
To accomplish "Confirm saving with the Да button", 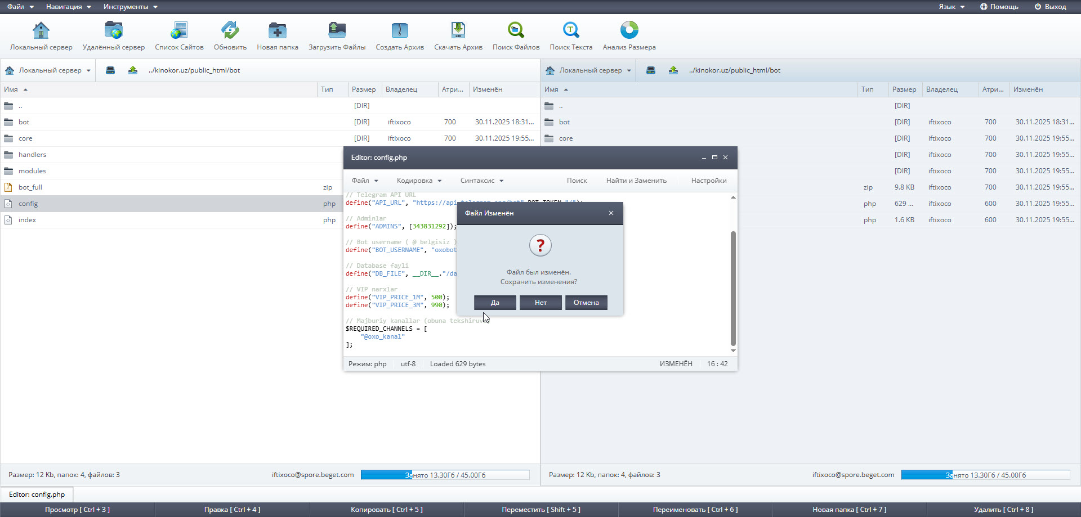I will coord(495,303).
